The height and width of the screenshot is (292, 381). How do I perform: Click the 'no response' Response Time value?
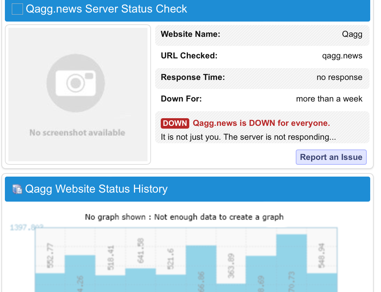pyautogui.click(x=339, y=77)
